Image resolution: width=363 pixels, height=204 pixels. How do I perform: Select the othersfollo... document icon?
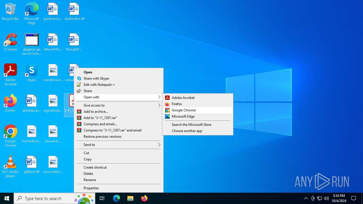point(53,42)
